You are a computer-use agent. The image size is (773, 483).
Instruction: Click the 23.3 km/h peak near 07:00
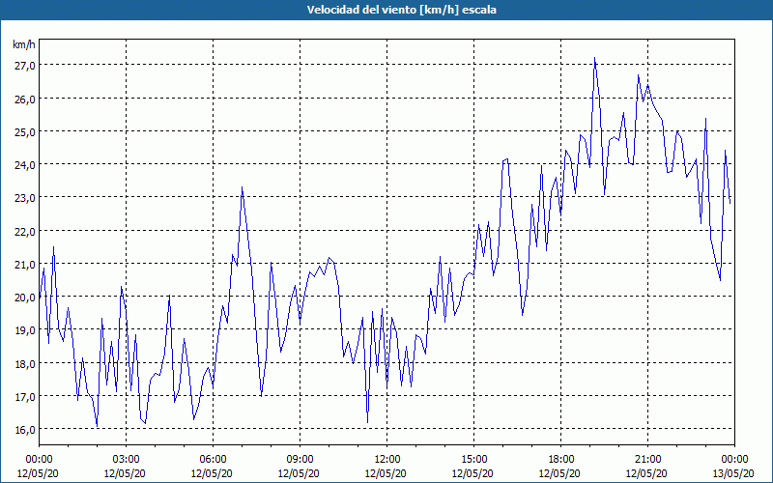point(243,186)
